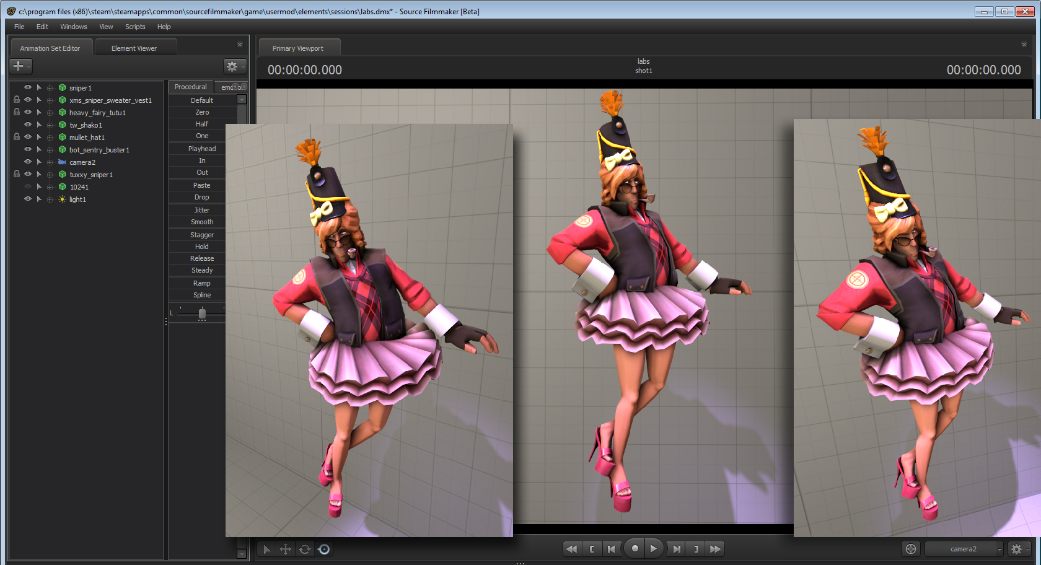Step forward one frame button
This screenshot has width=1041, height=565.
coord(676,549)
